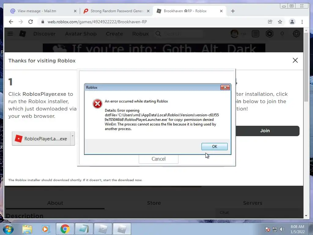Image resolution: width=313 pixels, height=235 pixels.
Task: Open the Roblox notifications list icon
Action: pyautogui.click(x=255, y=34)
